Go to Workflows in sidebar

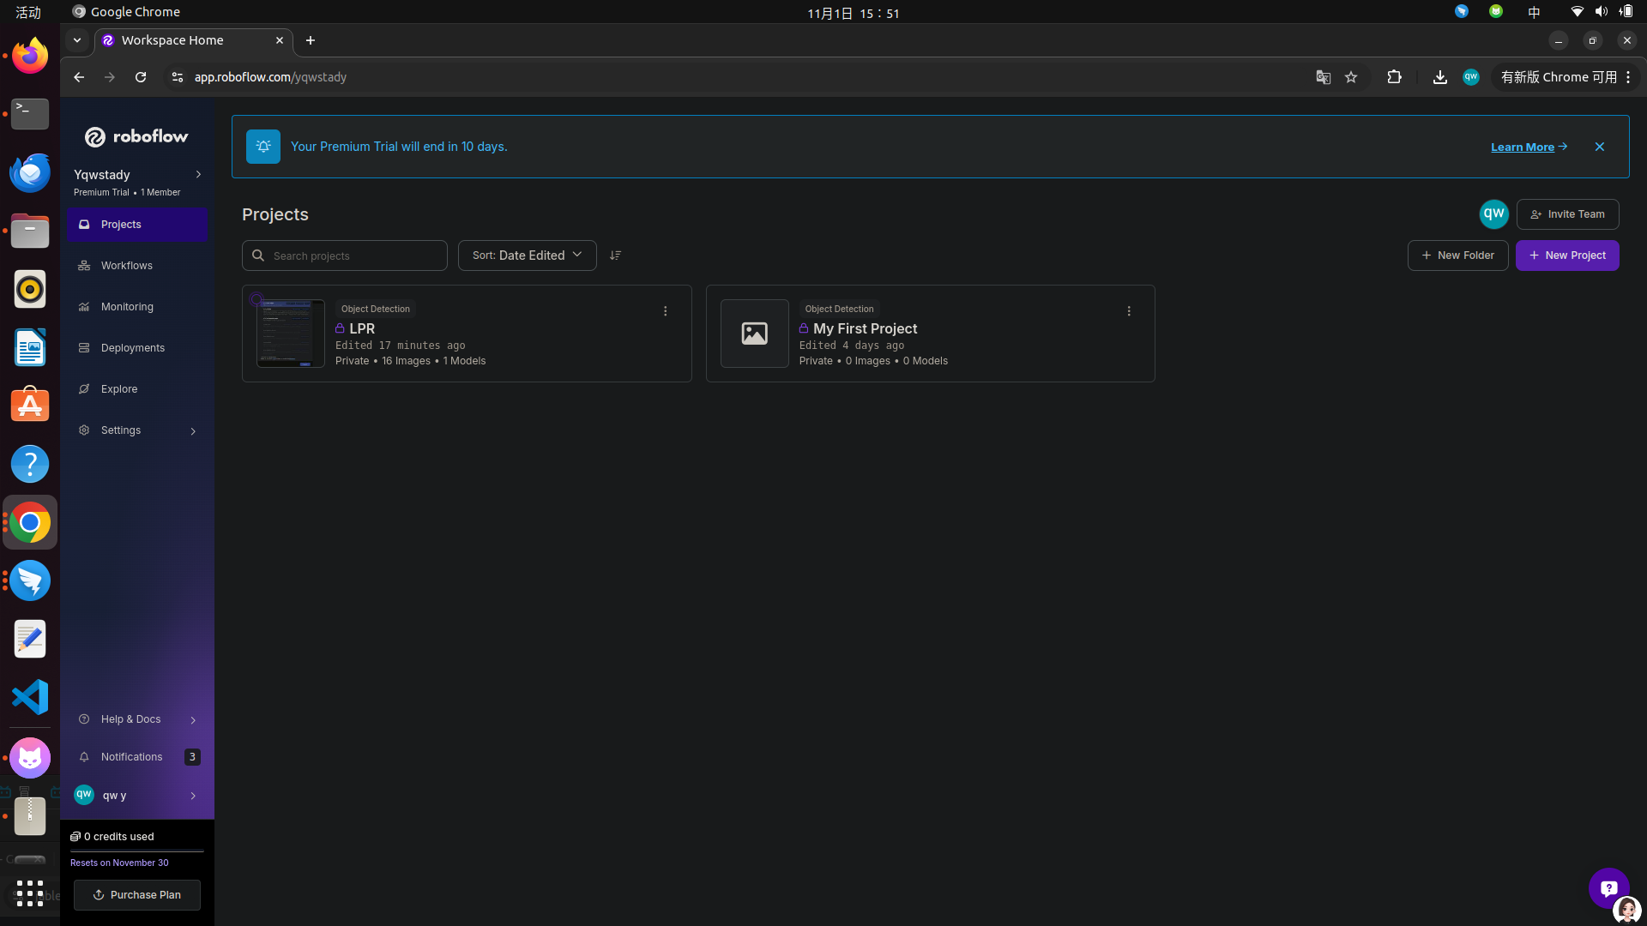point(126,266)
